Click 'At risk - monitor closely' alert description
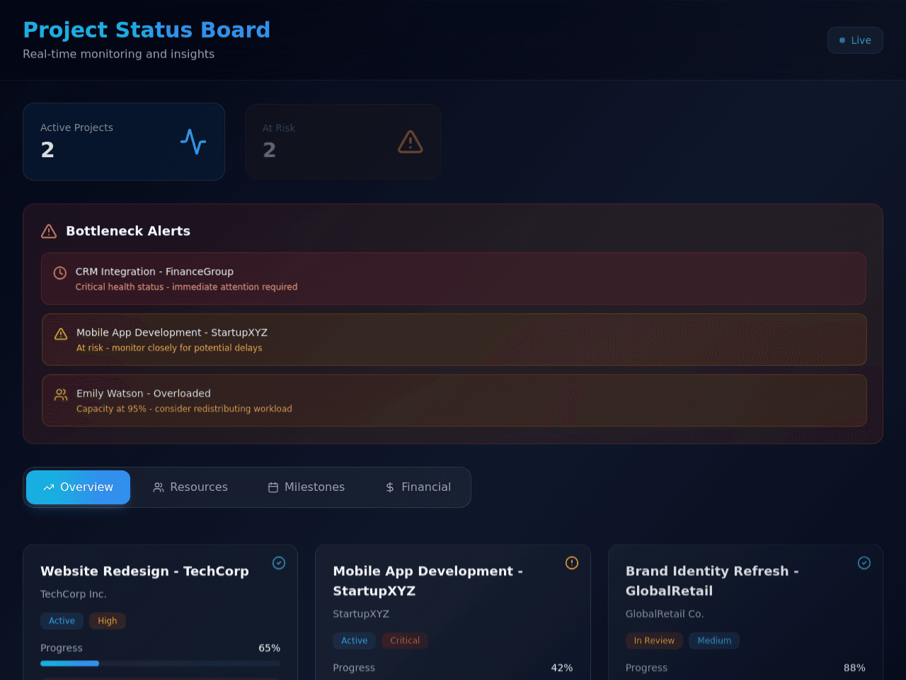This screenshot has width=906, height=680. click(x=169, y=348)
